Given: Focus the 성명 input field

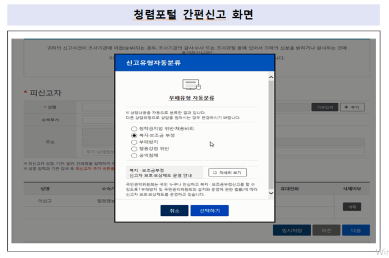Looking at the screenshot, I should pos(97,107).
